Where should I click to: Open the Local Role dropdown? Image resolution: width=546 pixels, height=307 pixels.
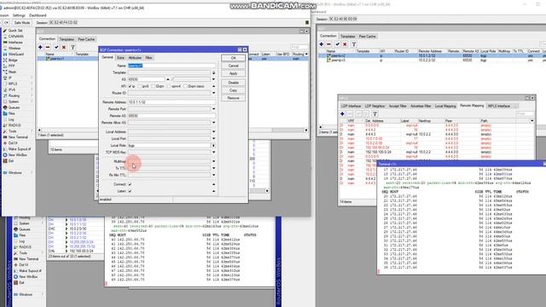point(213,146)
